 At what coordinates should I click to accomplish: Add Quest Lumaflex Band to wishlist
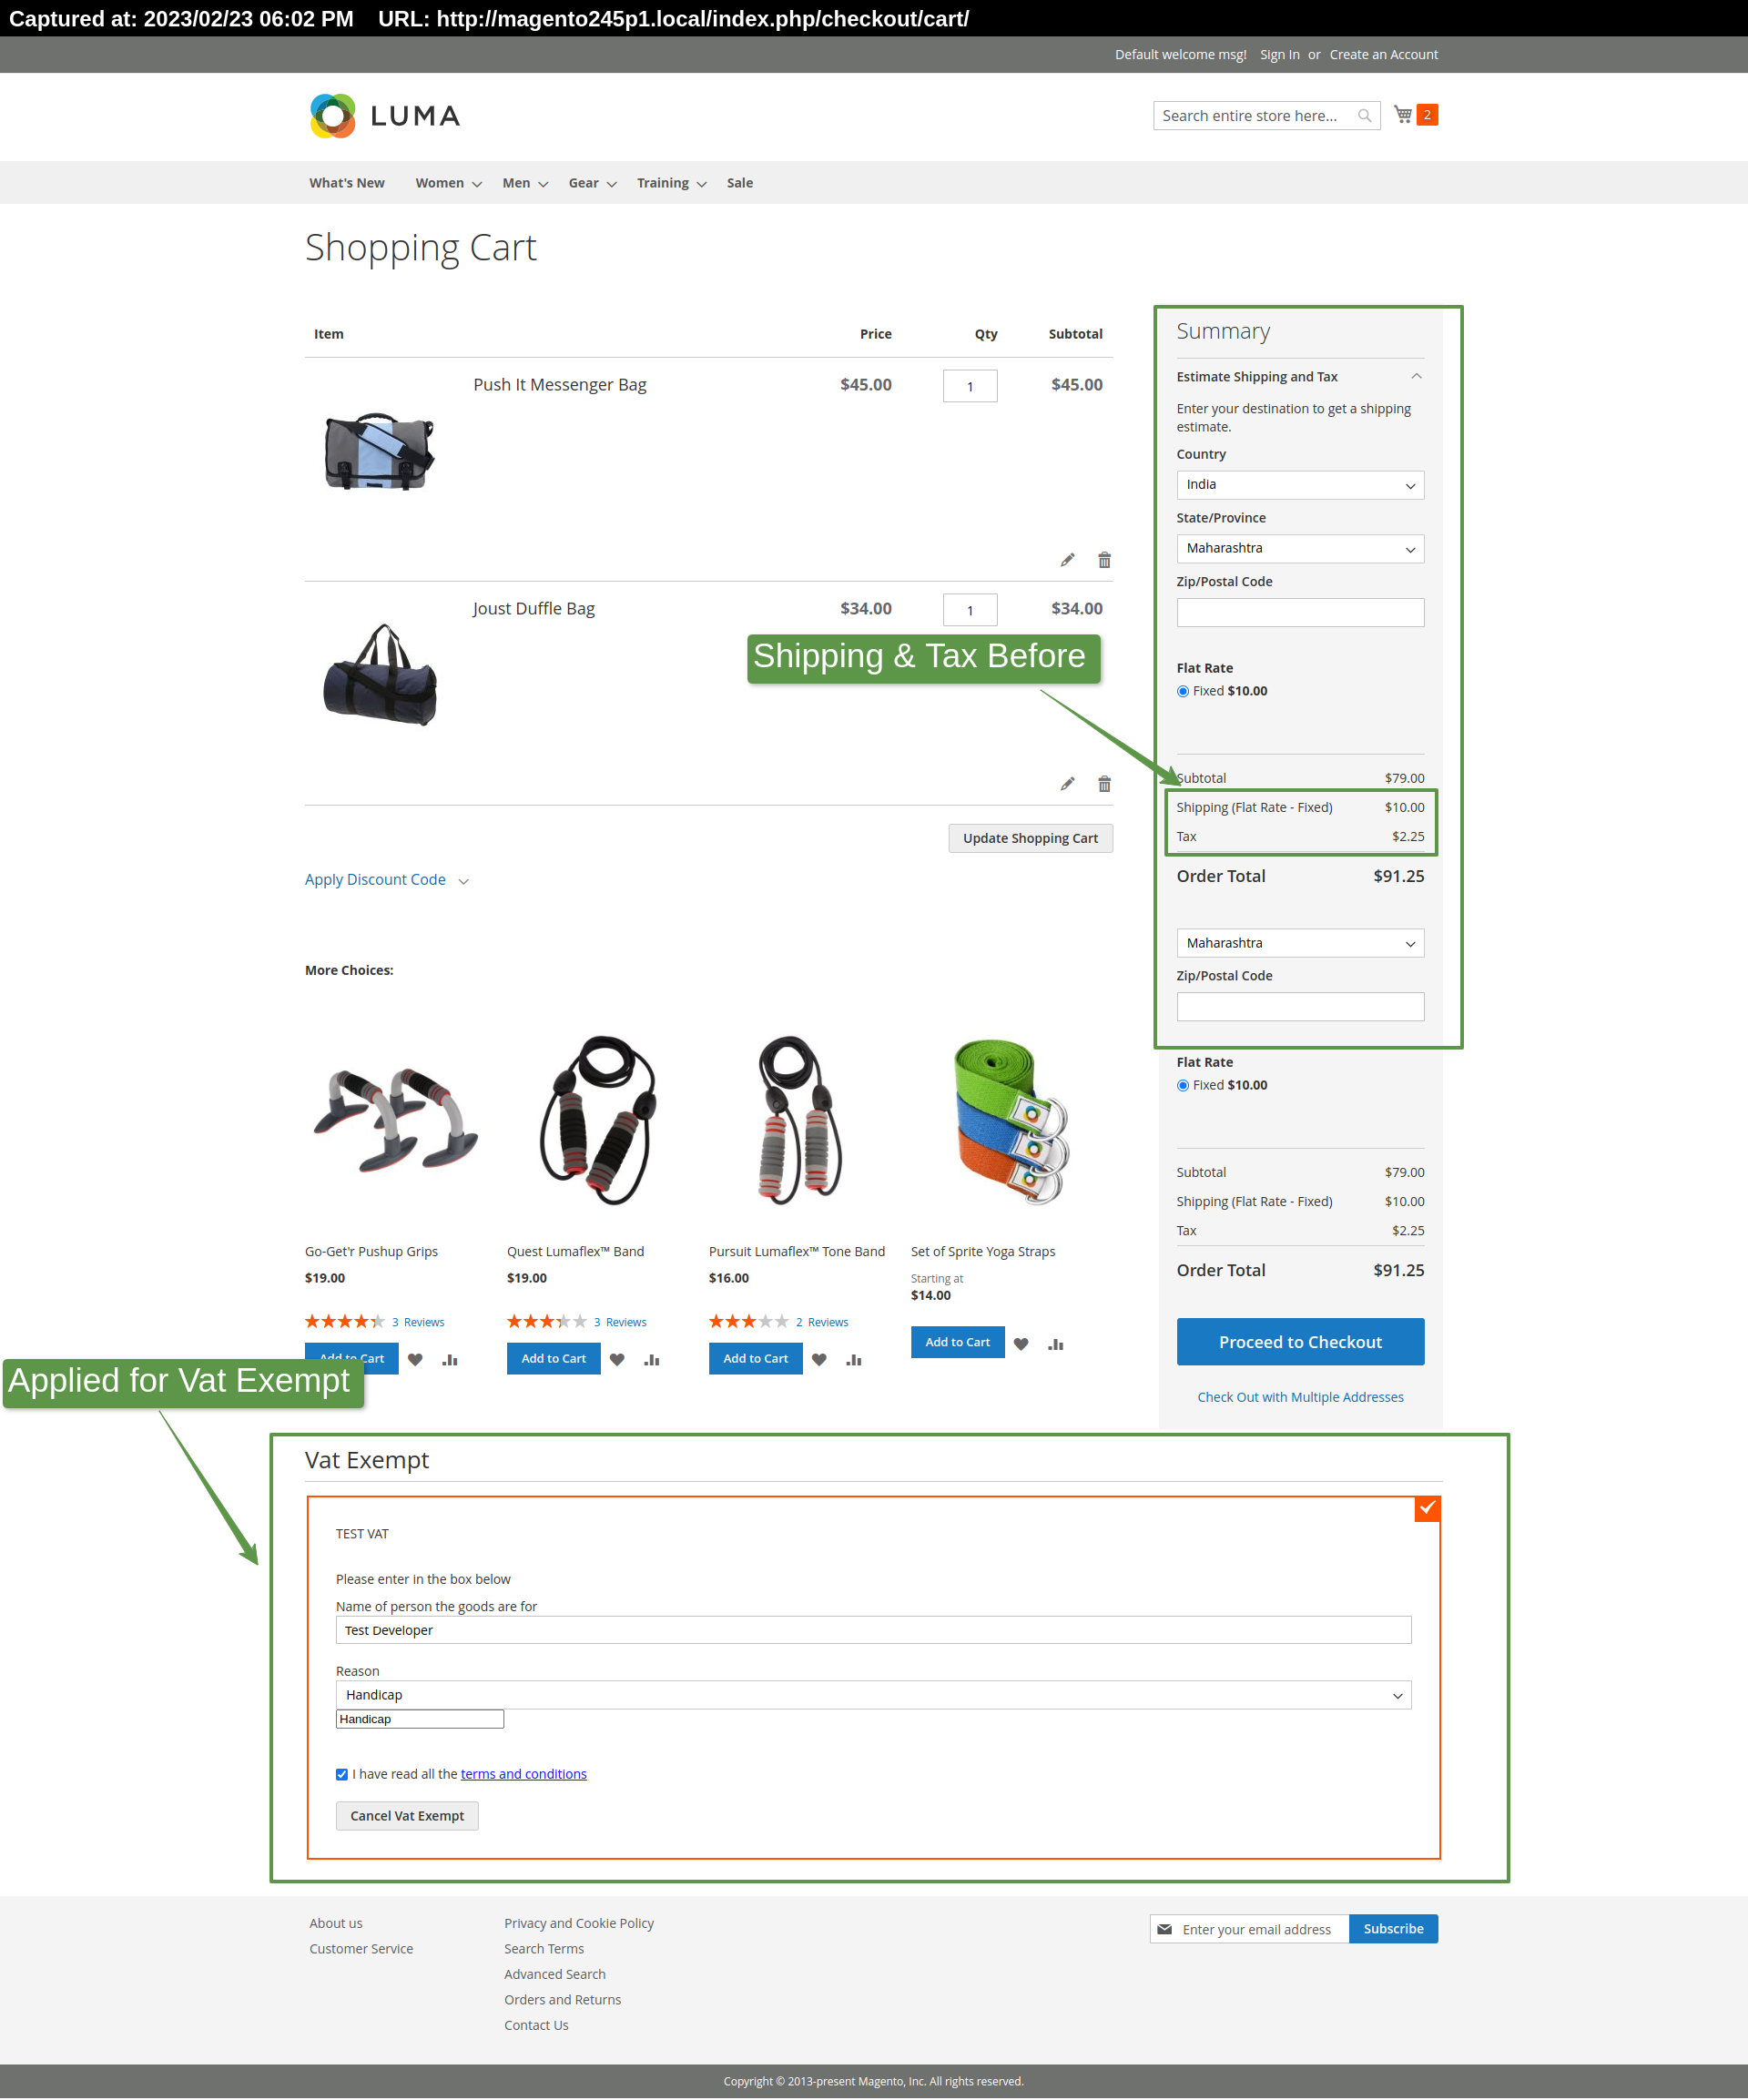pyautogui.click(x=617, y=1358)
